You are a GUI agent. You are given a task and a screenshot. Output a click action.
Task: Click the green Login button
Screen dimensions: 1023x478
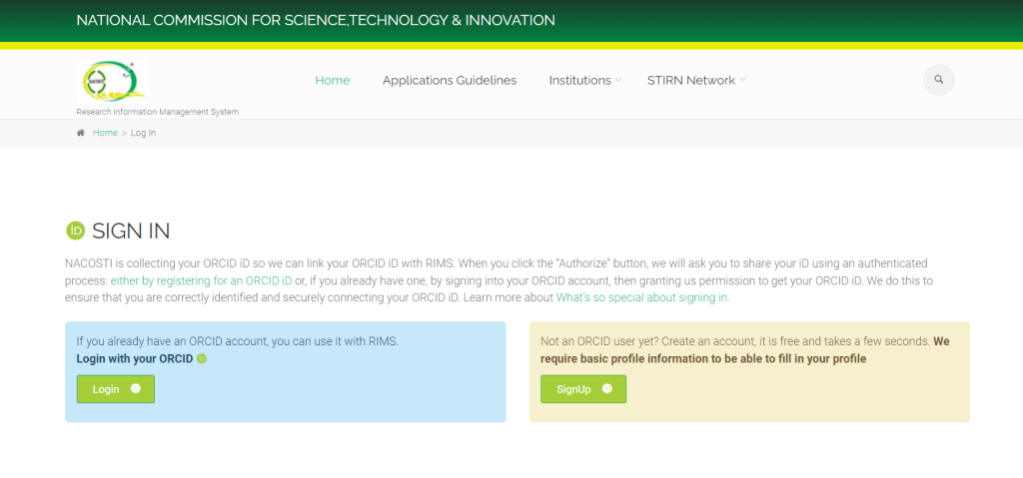(116, 389)
